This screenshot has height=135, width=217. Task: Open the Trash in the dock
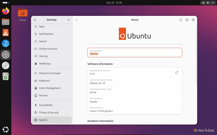(6, 76)
